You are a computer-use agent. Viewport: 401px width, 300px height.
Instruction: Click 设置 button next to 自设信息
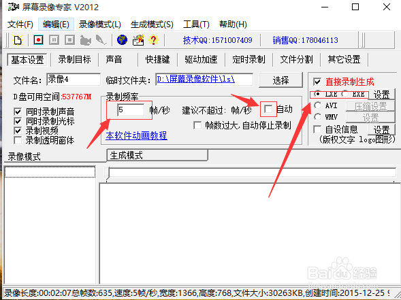pyautogui.click(x=381, y=130)
